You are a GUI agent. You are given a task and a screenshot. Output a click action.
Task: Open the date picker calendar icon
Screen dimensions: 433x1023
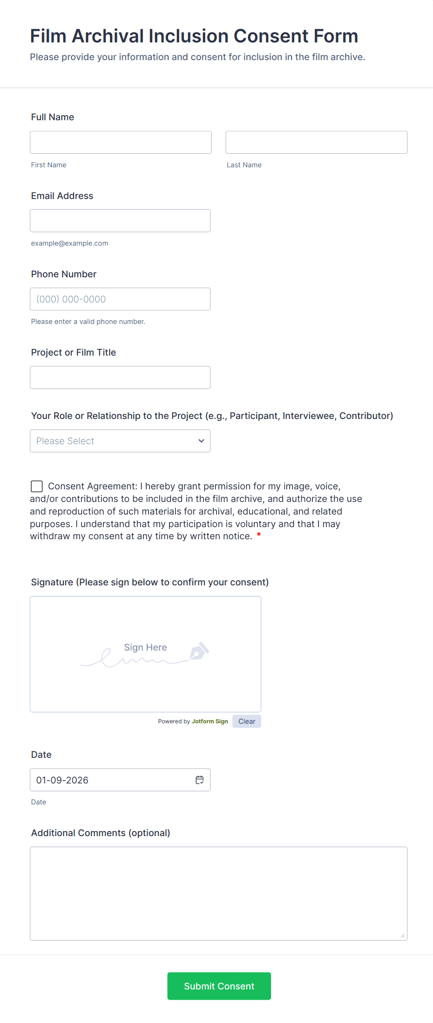pyautogui.click(x=199, y=779)
